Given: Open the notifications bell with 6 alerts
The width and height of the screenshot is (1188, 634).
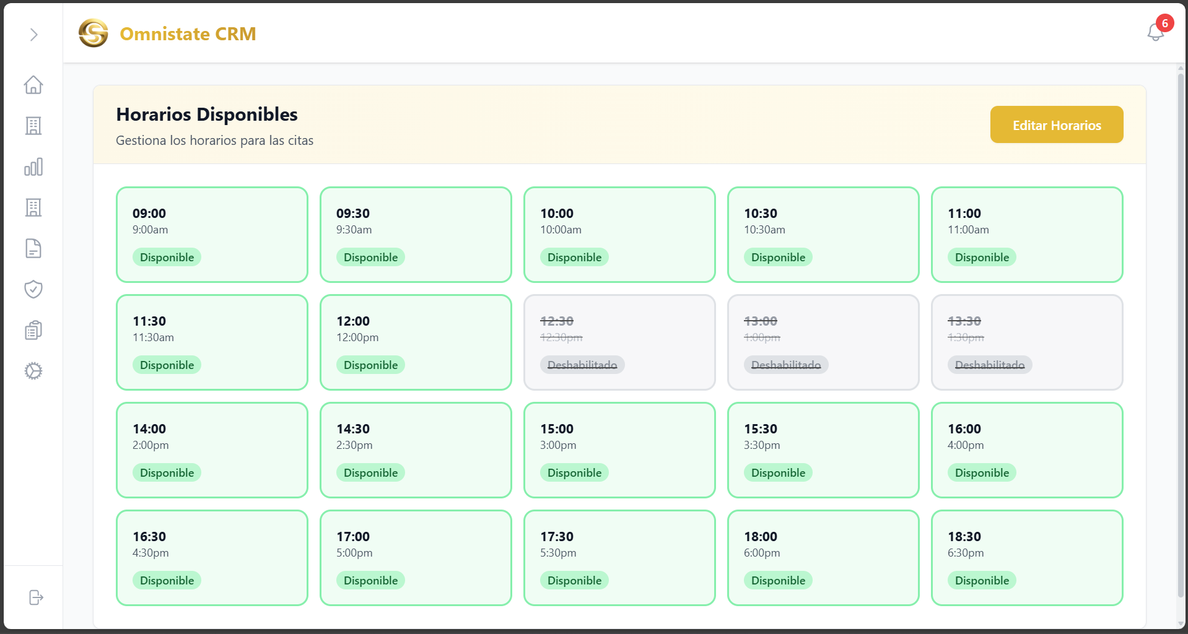Looking at the screenshot, I should (x=1155, y=32).
